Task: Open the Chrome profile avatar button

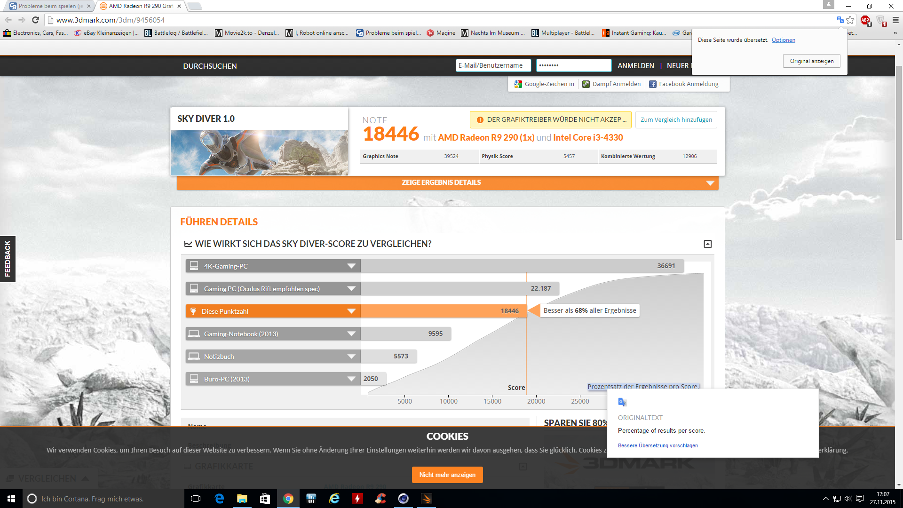Action: (829, 5)
